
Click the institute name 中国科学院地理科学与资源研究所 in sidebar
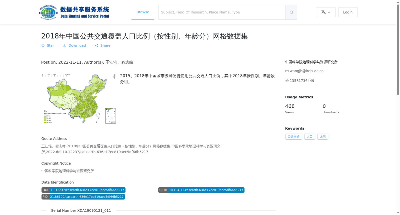pyautogui.click(x=311, y=62)
